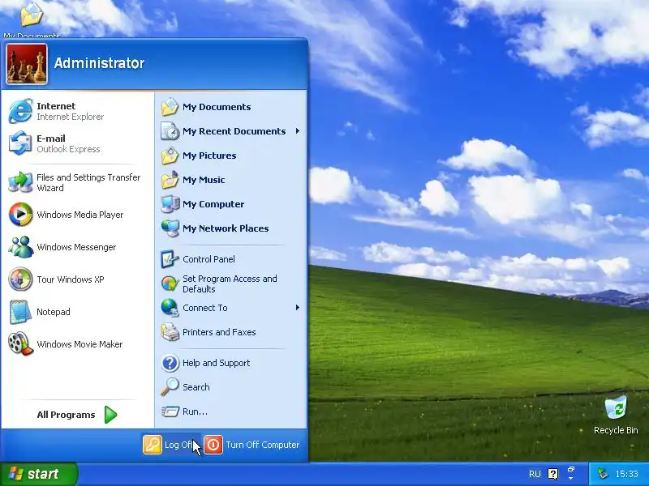The image size is (649, 486).
Task: Click the Help and Support label
Action: [x=216, y=363]
